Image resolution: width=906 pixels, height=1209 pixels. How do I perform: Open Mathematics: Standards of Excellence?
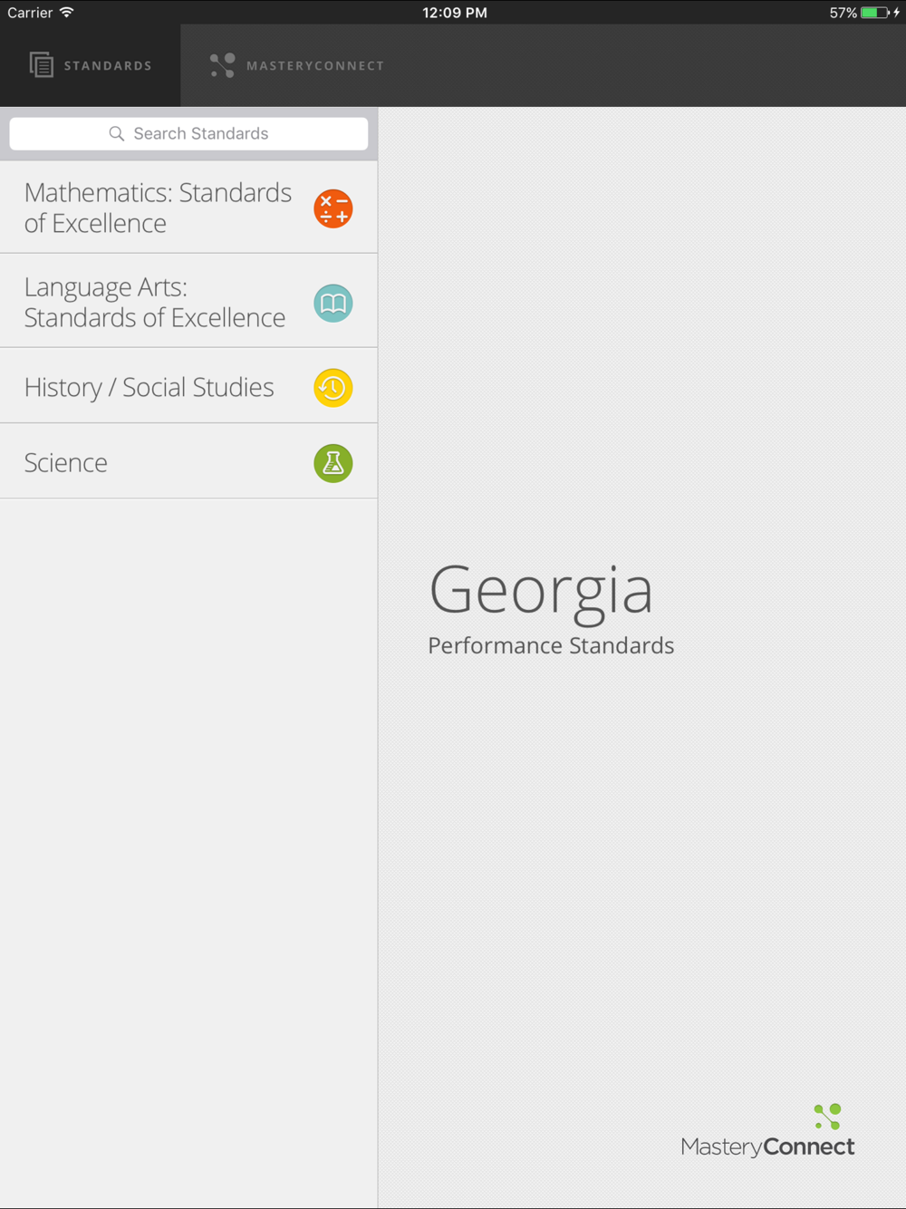click(x=188, y=208)
